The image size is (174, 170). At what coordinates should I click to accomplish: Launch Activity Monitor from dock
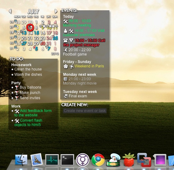click(x=52, y=160)
